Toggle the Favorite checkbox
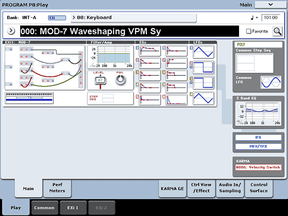 [248, 31]
